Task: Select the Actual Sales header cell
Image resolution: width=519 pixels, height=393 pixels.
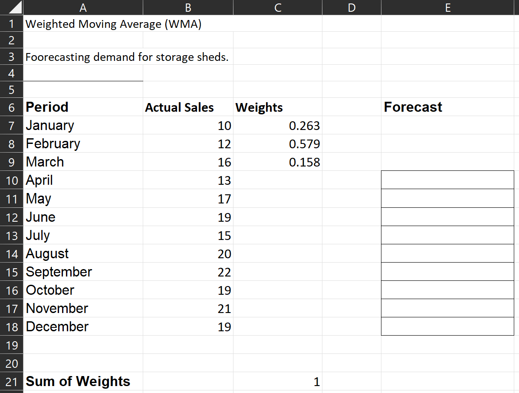Action: tap(187, 107)
